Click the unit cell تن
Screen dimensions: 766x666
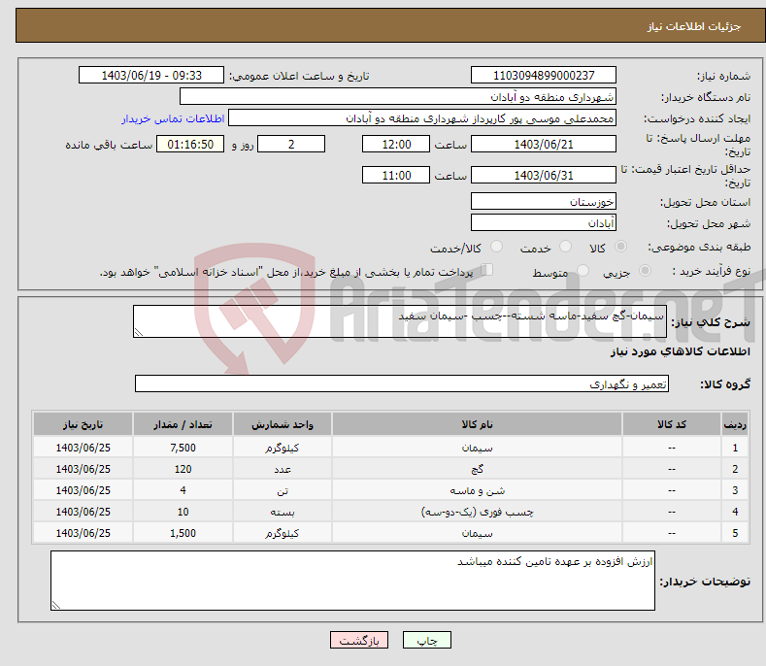(x=283, y=490)
